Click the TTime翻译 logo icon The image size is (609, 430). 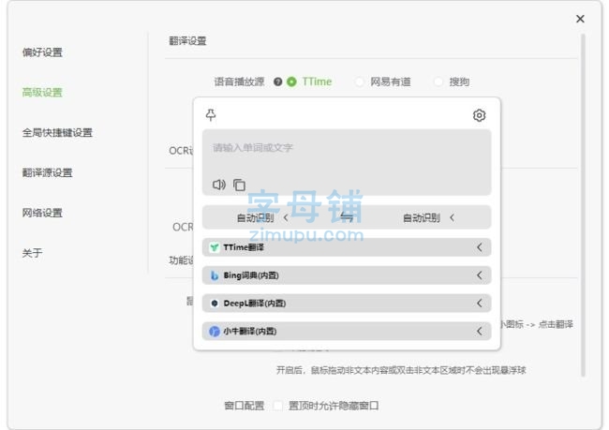pyautogui.click(x=214, y=247)
